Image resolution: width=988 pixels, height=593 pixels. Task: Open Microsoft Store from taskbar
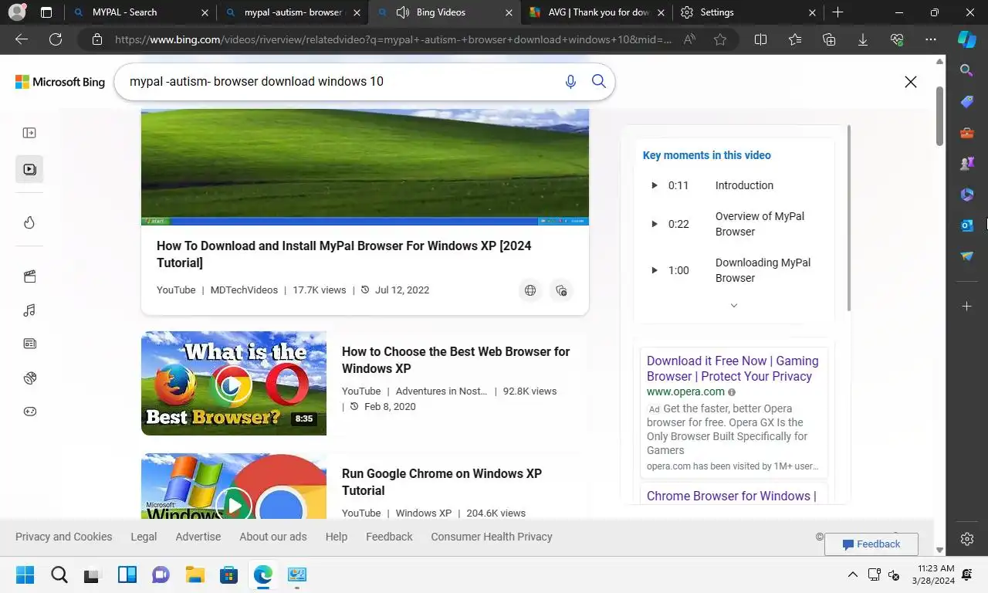tap(228, 575)
